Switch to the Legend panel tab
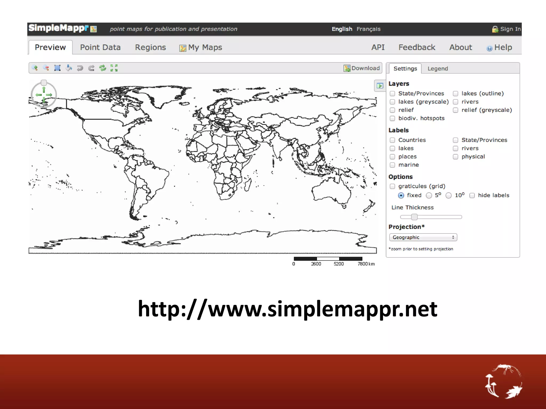 click(438, 69)
